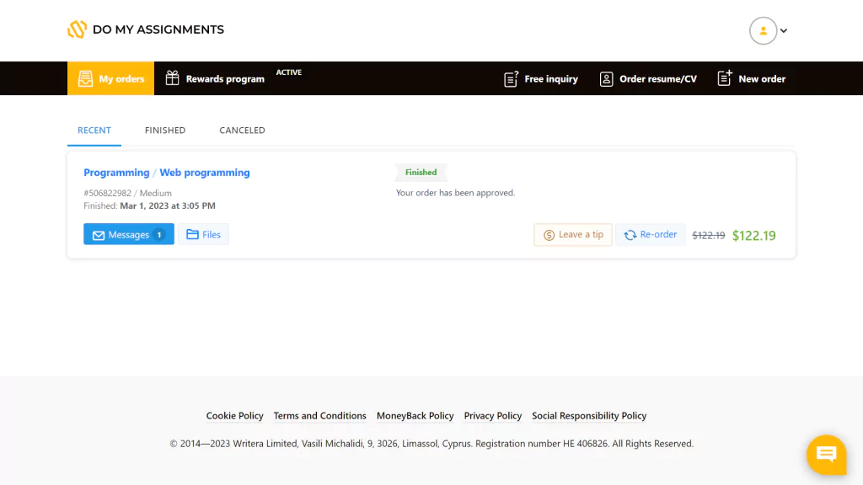Click the DO MY ASSIGNMENTS site title
This screenshot has width=863, height=485.
pyautogui.click(x=158, y=29)
